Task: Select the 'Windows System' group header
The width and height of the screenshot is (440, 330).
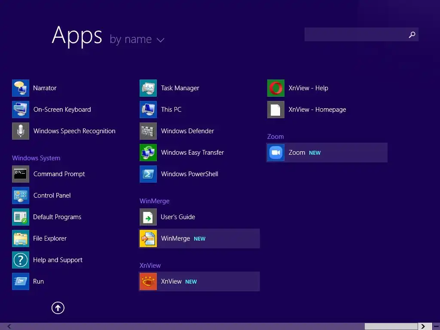Action: [36, 158]
